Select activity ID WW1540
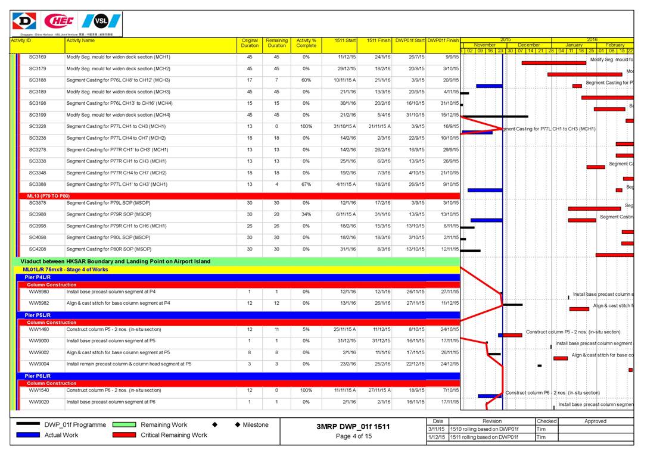This screenshot has height=472, width=669. click(39, 390)
